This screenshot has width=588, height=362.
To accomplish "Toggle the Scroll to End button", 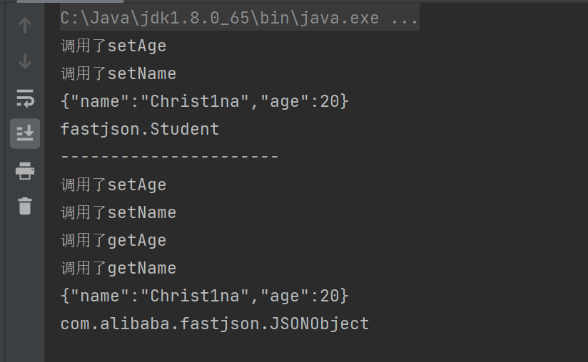I will tap(25, 133).
